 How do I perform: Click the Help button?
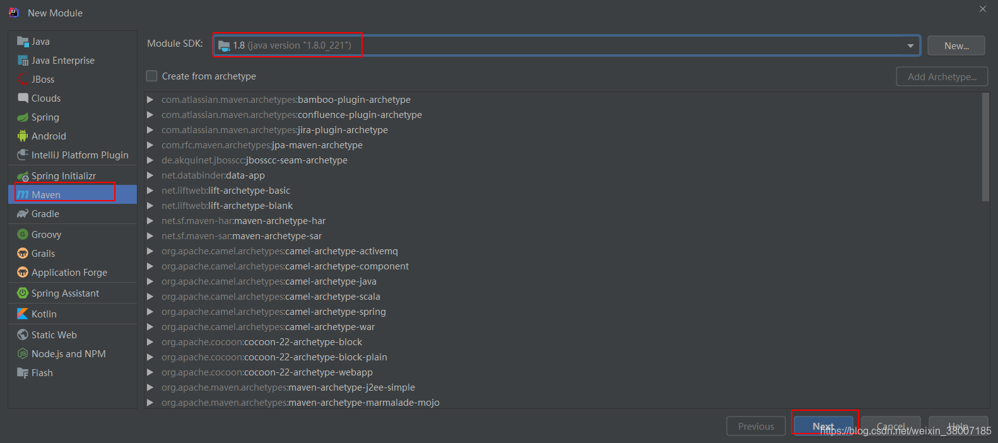tap(958, 426)
